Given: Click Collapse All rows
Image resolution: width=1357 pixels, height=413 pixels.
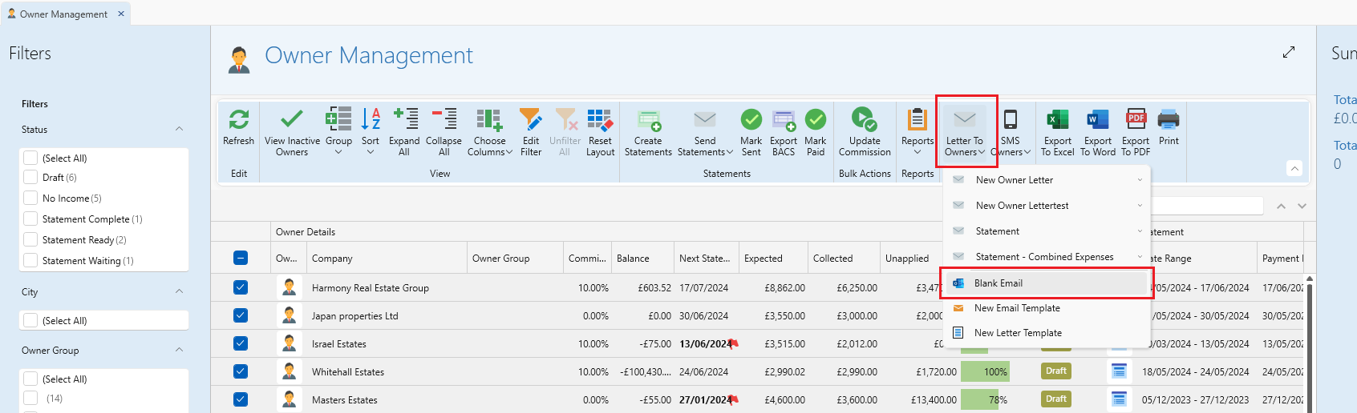Looking at the screenshot, I should [x=444, y=133].
